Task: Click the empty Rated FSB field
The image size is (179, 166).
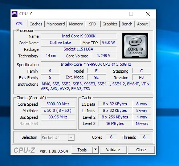Action: click(58, 124)
